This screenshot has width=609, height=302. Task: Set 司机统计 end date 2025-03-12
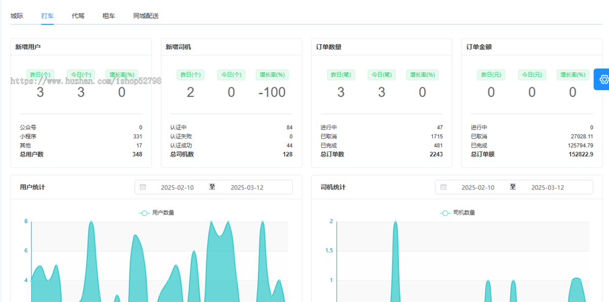(548, 187)
